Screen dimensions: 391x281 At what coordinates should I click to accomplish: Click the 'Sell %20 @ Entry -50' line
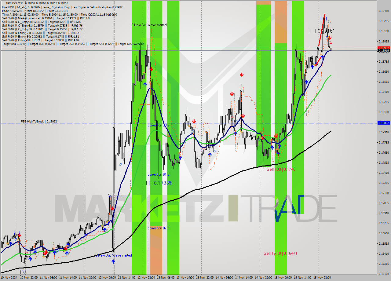pos(41,36)
